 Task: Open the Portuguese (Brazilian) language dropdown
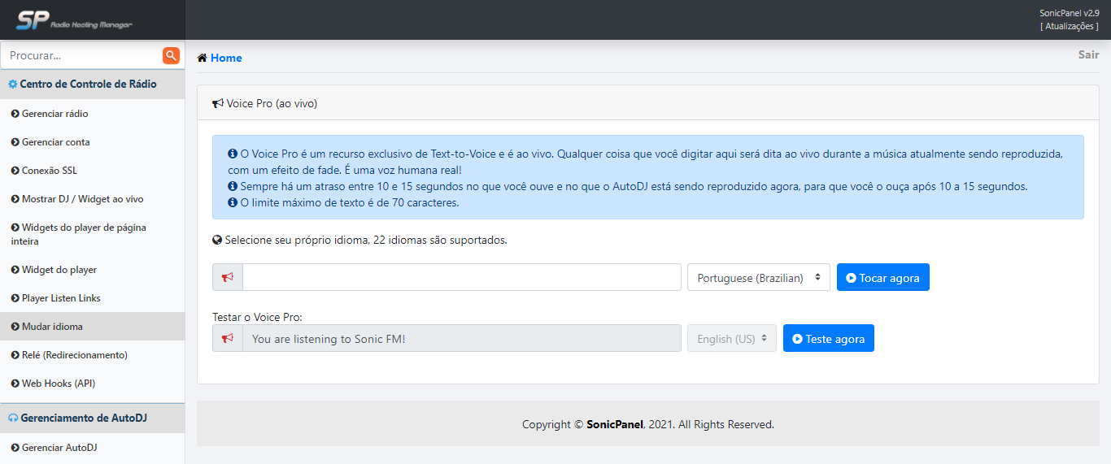[759, 277]
